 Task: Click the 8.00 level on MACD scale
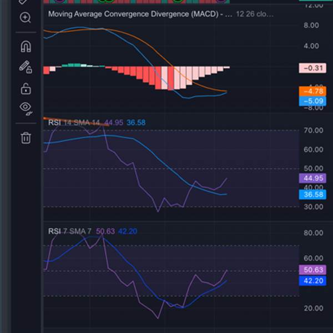(x=311, y=26)
